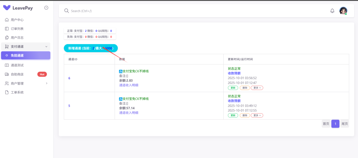Click the 新增通道 add channel button

tap(91, 48)
